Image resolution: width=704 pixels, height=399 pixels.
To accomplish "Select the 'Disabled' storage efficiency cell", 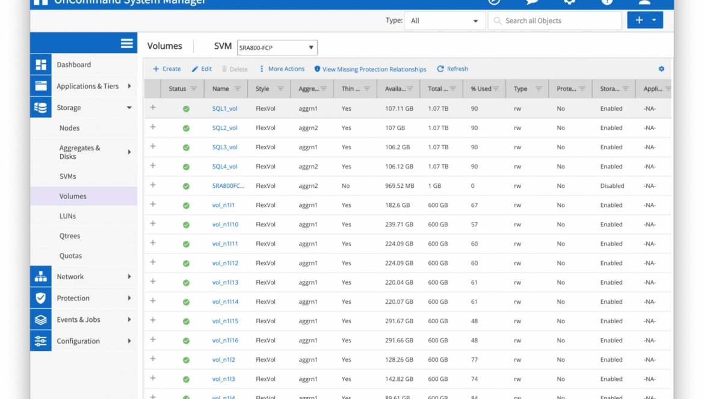I will 612,186.
